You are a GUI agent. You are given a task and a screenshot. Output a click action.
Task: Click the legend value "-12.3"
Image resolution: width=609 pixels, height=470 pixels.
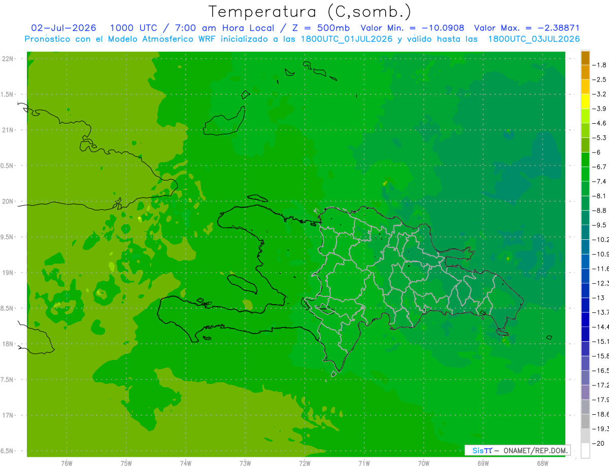(601, 283)
